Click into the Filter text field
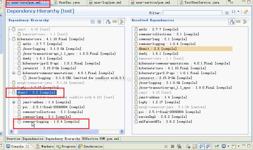Screen dimensions: 253x150 pos(192,13)
